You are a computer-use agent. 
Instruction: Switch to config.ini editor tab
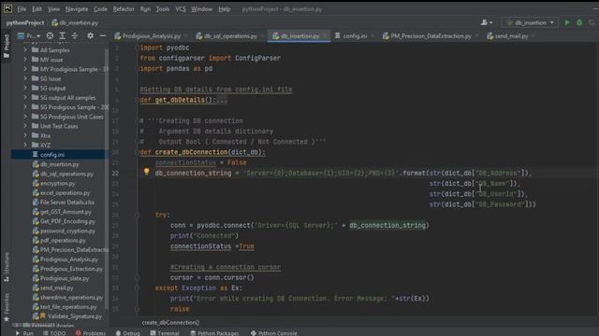[x=354, y=36]
